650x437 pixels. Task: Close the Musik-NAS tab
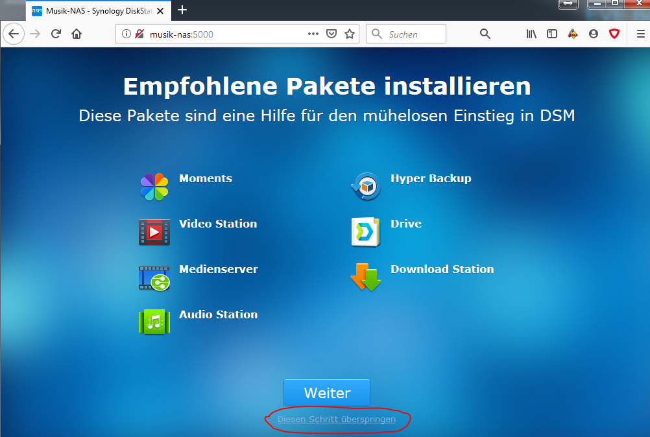click(160, 11)
